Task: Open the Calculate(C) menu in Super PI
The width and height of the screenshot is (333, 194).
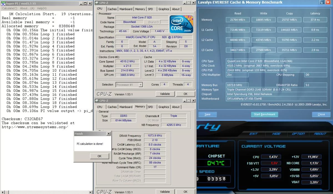Action: [9, 8]
